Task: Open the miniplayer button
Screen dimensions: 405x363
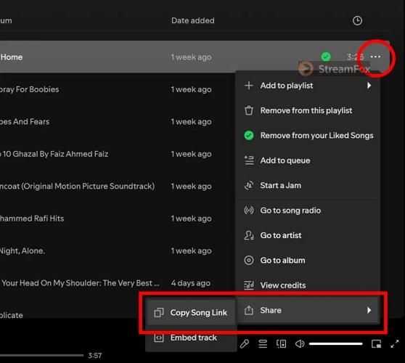Action: coord(376,344)
